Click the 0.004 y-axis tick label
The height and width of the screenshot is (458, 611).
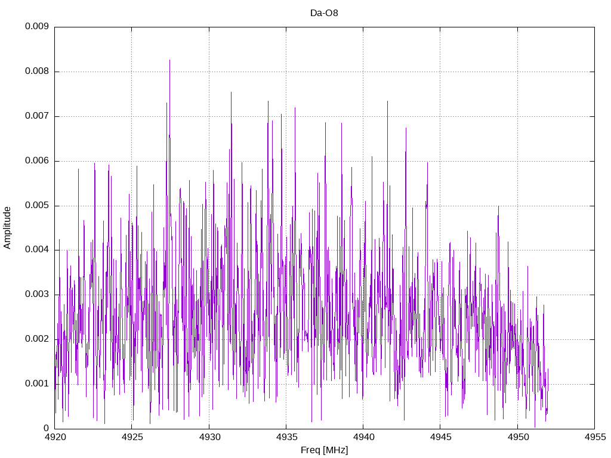pyautogui.click(x=36, y=250)
